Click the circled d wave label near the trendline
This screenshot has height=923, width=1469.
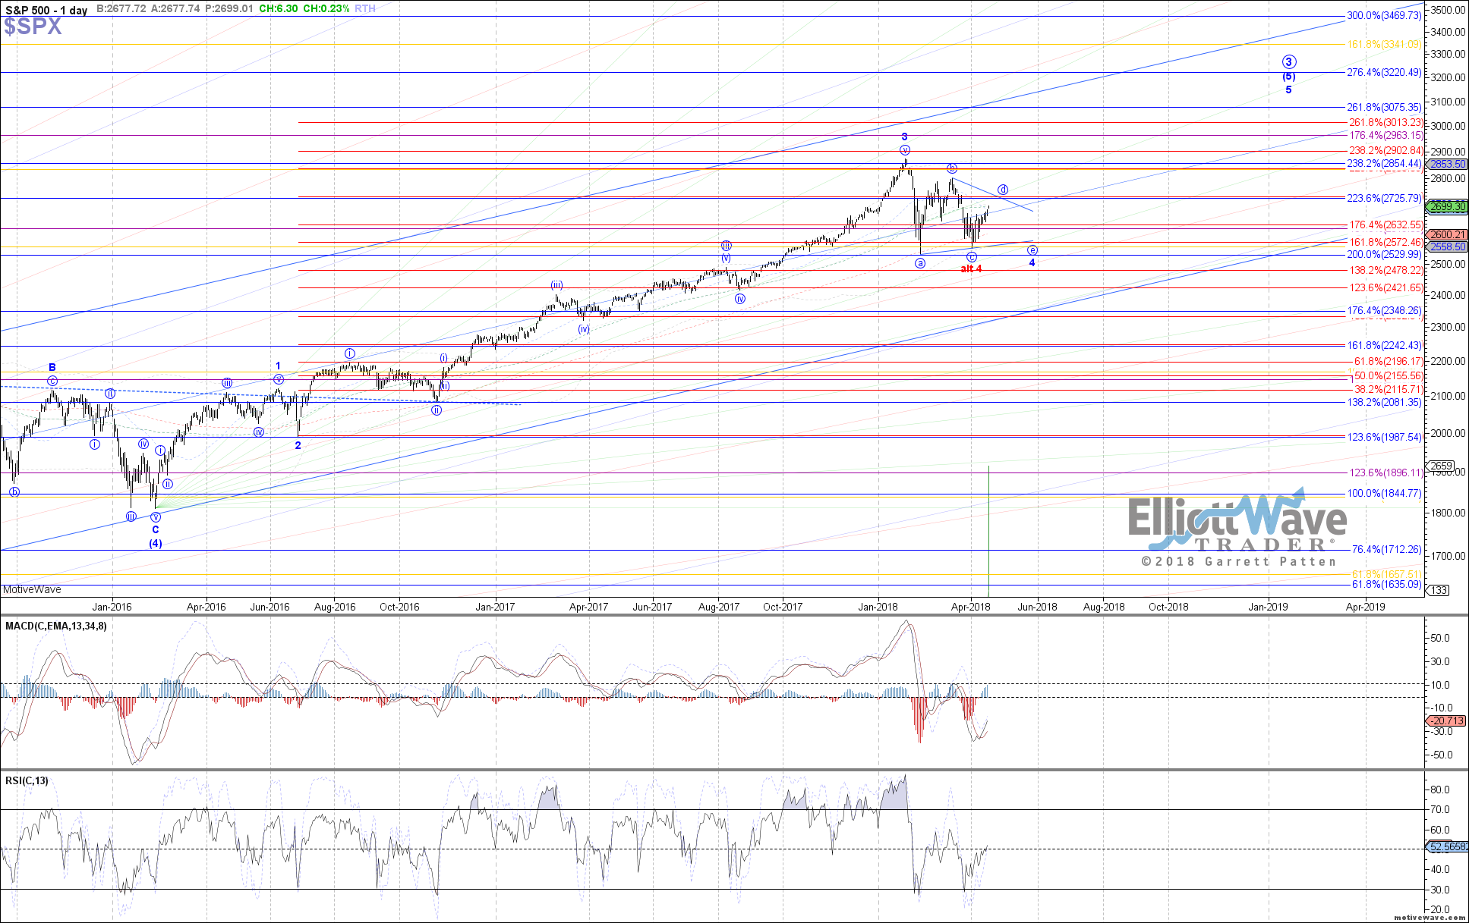(1003, 190)
